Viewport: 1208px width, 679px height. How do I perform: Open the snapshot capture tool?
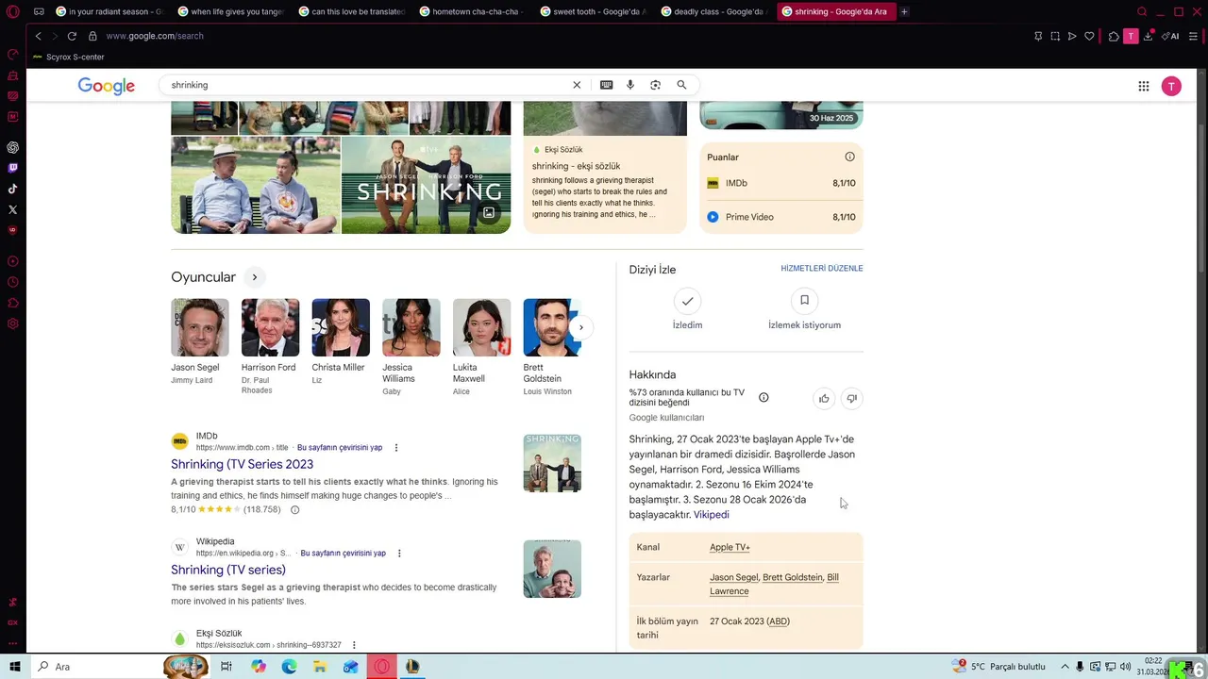1055,36
